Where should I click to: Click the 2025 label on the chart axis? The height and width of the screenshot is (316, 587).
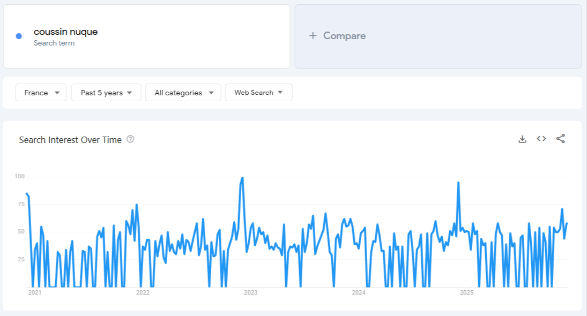[467, 292]
